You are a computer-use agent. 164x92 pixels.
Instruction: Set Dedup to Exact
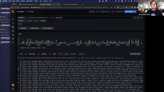67,54
